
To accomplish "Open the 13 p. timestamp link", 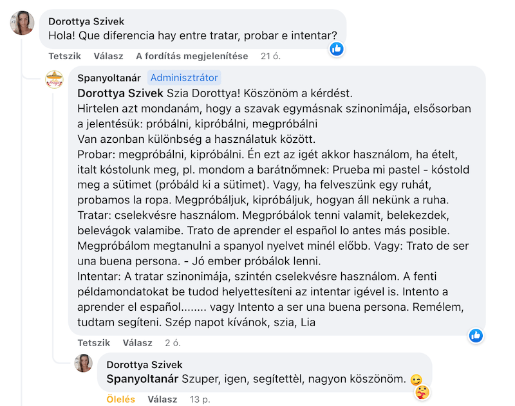I will tap(200, 399).
